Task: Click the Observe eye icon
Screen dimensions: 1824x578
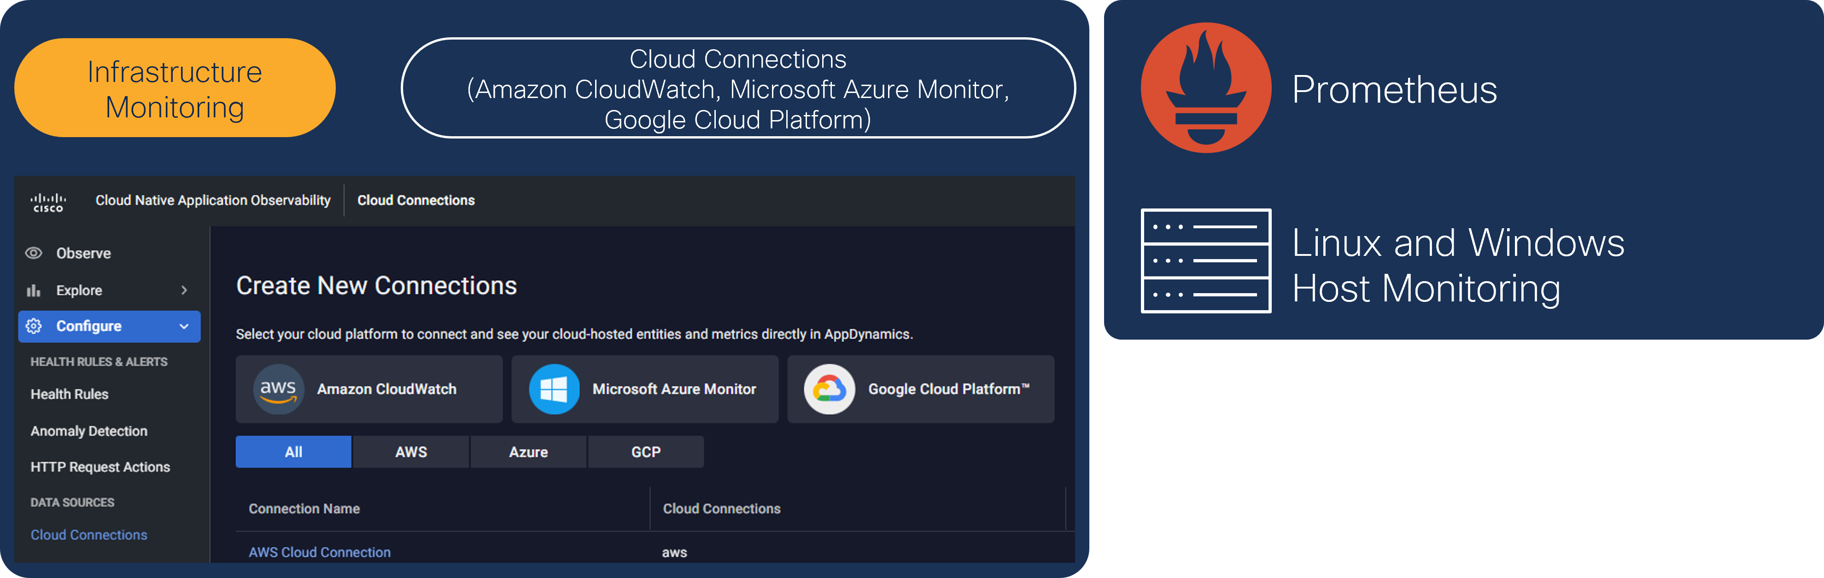Action: (33, 253)
